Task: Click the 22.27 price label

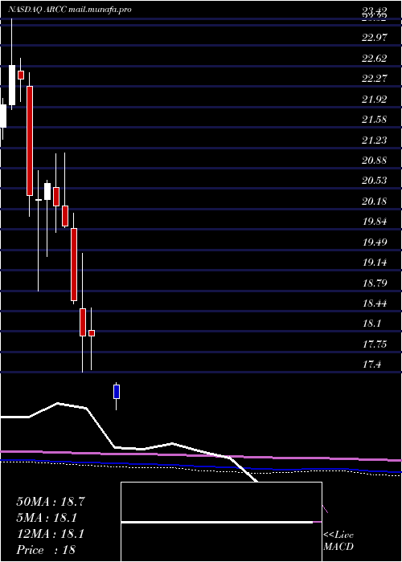Action: (x=375, y=79)
